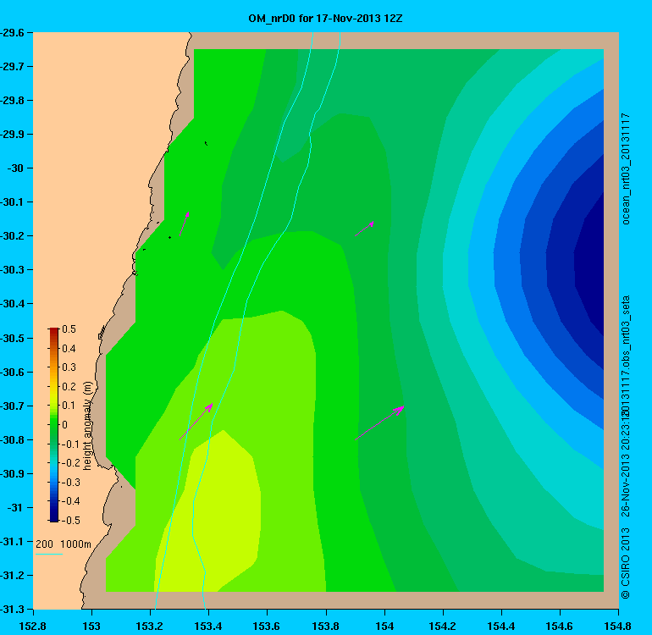Click longitude axis label 153.2

pos(150,626)
